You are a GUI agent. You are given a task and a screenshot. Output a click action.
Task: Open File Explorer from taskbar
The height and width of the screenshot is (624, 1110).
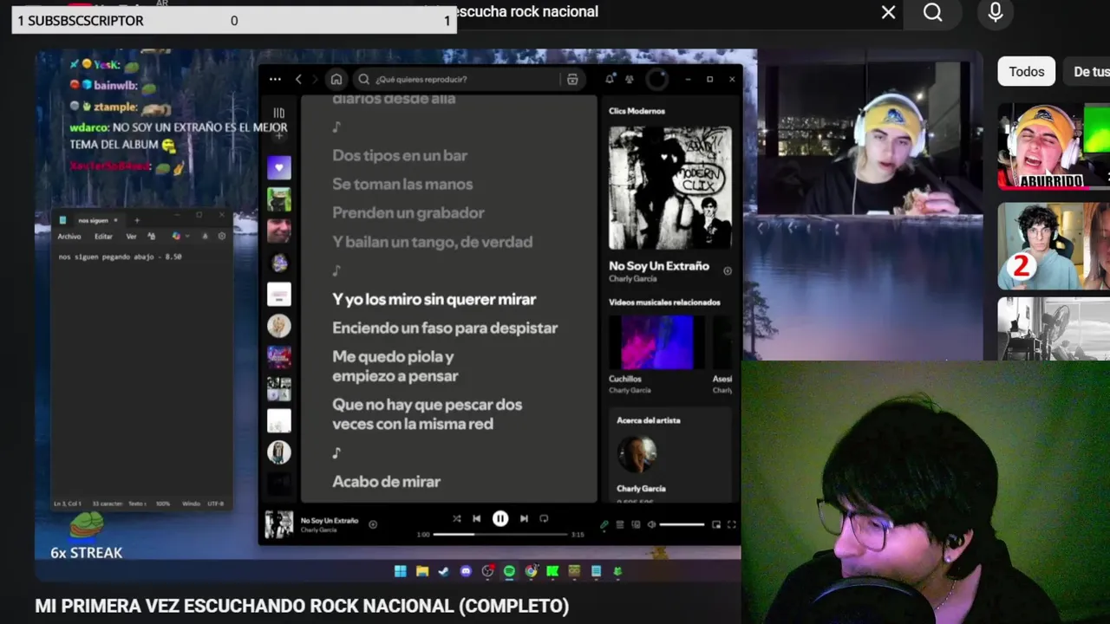(x=422, y=571)
